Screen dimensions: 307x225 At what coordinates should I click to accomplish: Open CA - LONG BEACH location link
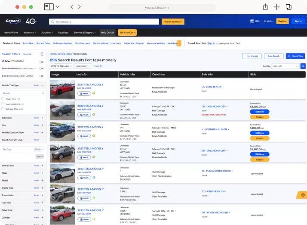212,87
